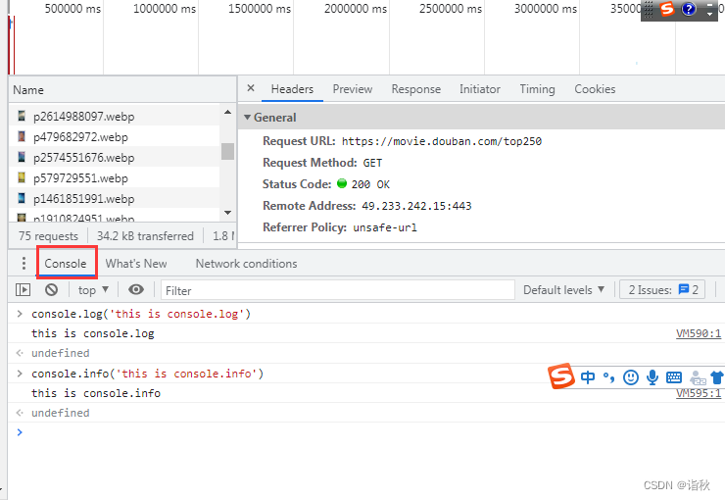The image size is (725, 500).
Task: Click the 200 OK status text
Action: [x=370, y=184]
